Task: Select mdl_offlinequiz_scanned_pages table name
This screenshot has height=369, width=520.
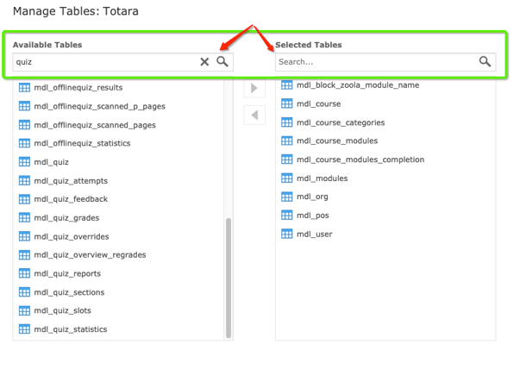Action: (95, 125)
